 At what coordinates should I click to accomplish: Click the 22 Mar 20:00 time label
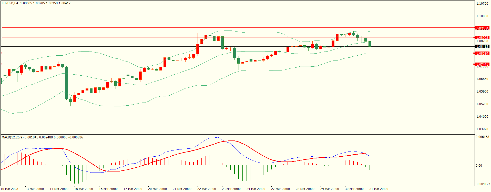click(207, 189)
